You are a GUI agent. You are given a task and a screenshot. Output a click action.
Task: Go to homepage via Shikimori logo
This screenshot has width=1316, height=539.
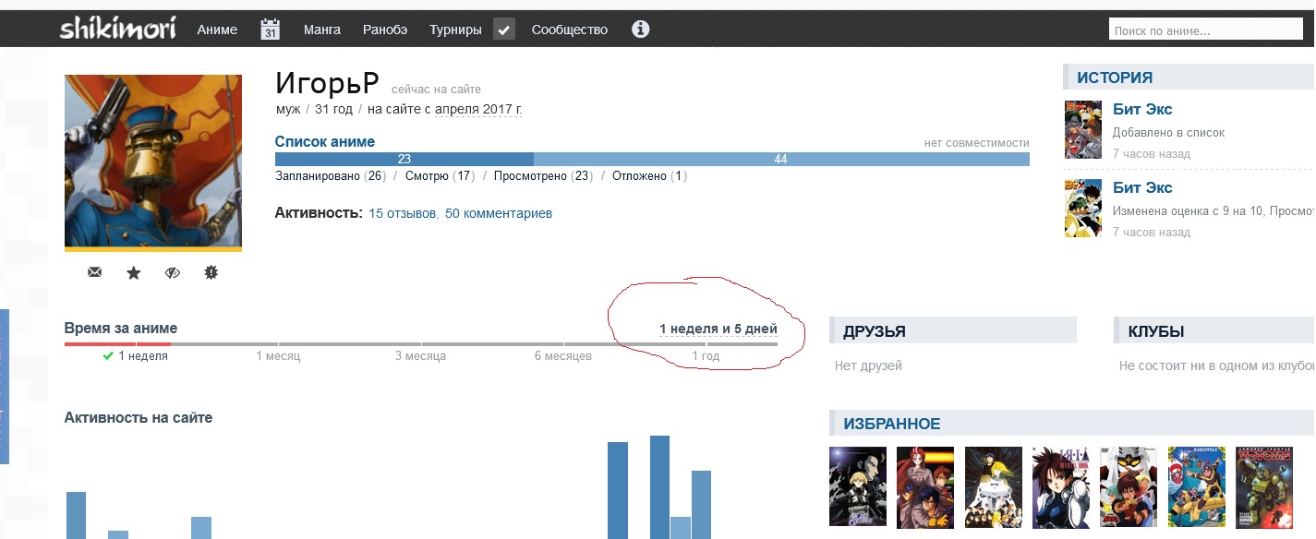[x=117, y=30]
